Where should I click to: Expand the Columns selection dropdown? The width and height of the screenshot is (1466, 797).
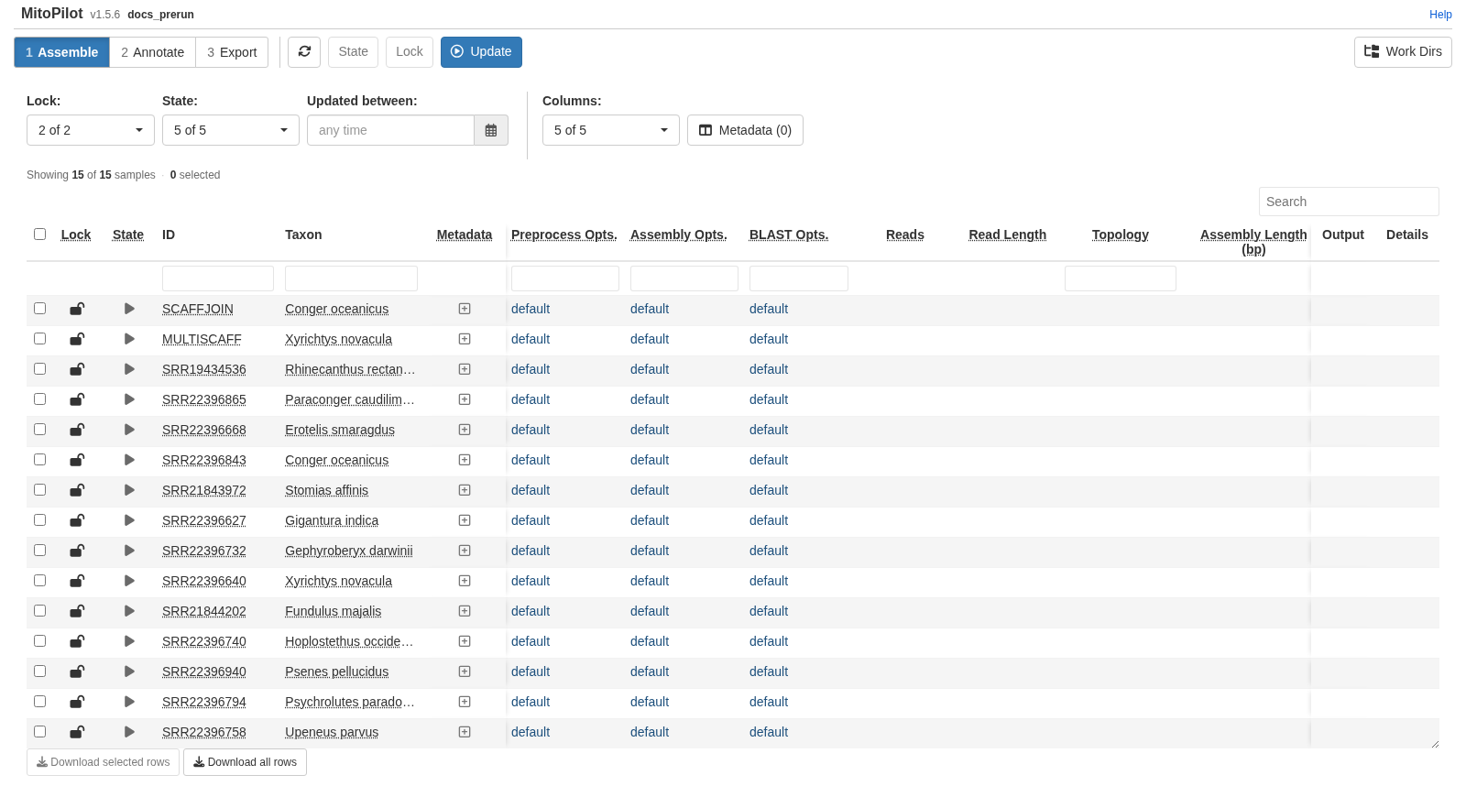[611, 130]
